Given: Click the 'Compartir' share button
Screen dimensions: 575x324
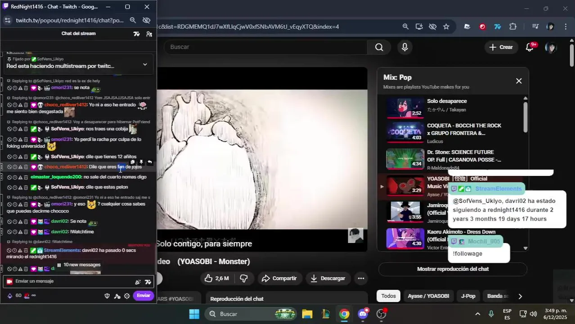Looking at the screenshot, I should click(x=279, y=279).
